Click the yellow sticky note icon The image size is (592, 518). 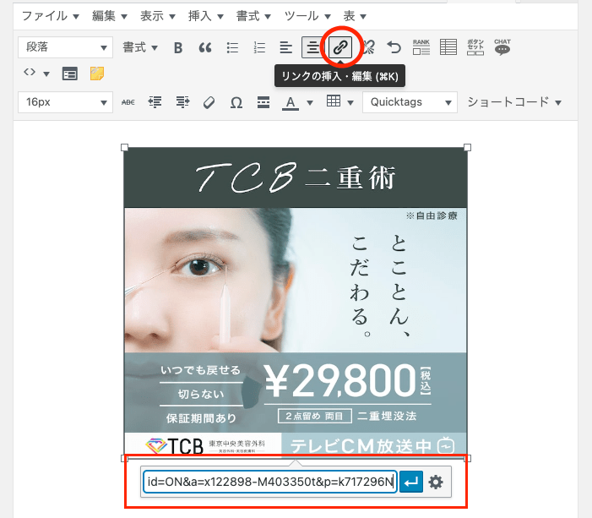[97, 74]
